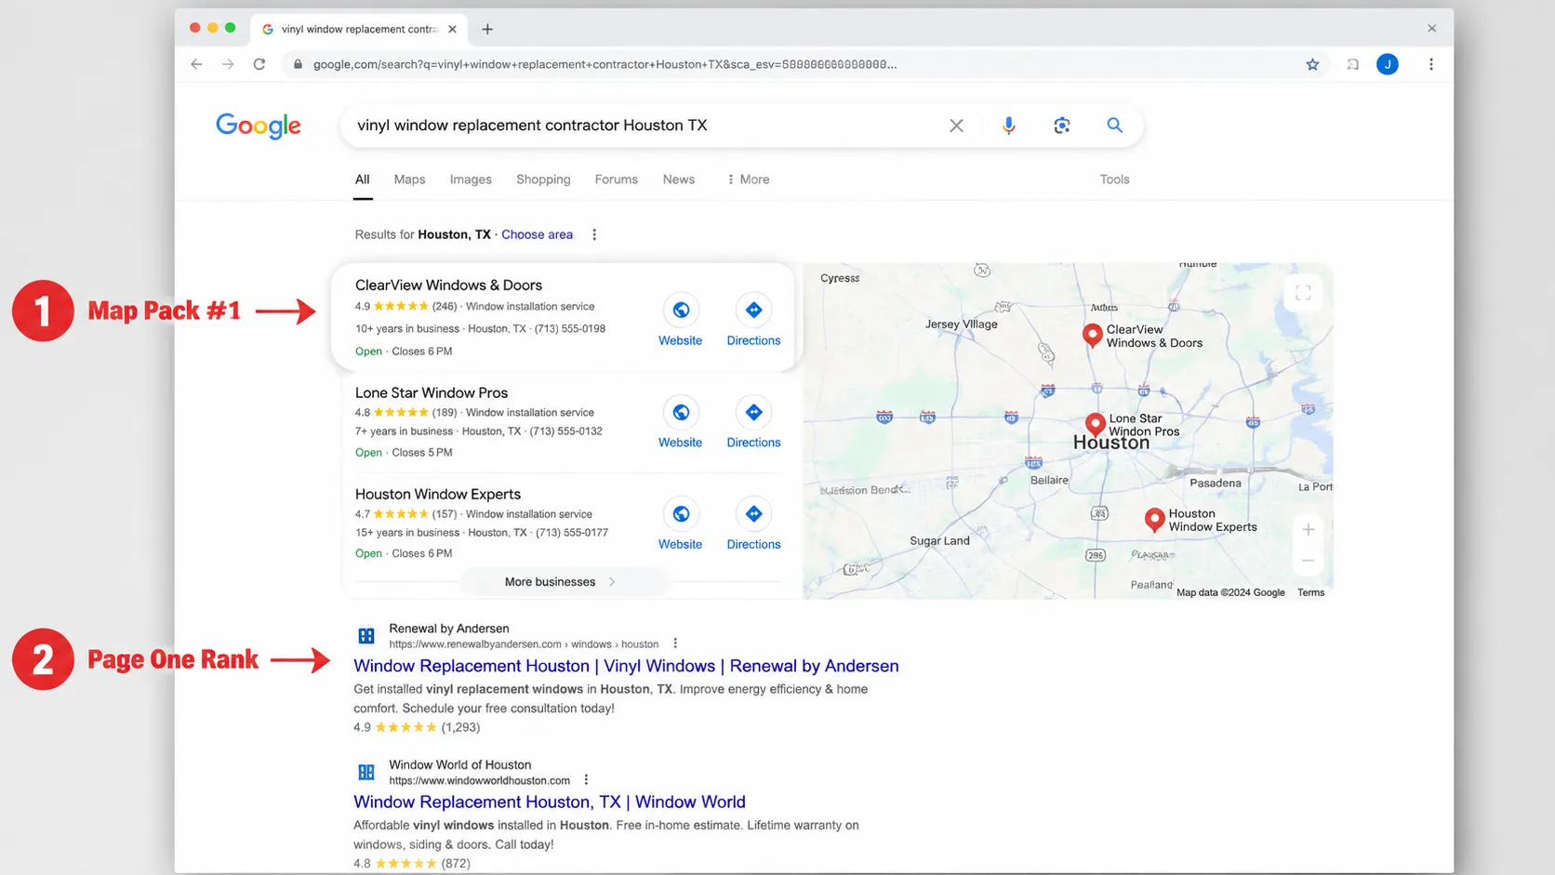This screenshot has height=875, width=1555.
Task: Select the Lone Star Window Pros map pin
Action: 1096,424
